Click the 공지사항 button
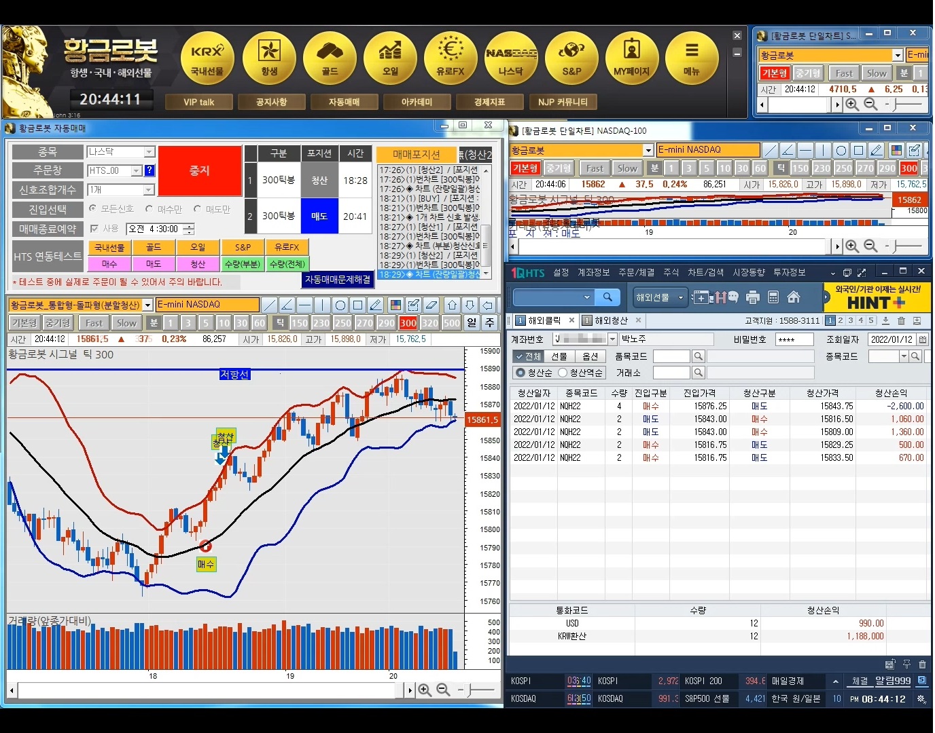Screen dimensions: 935x733 pyautogui.click(x=271, y=102)
